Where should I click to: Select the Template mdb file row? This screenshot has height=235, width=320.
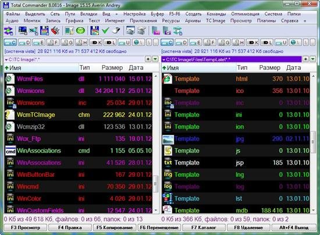coord(236,210)
